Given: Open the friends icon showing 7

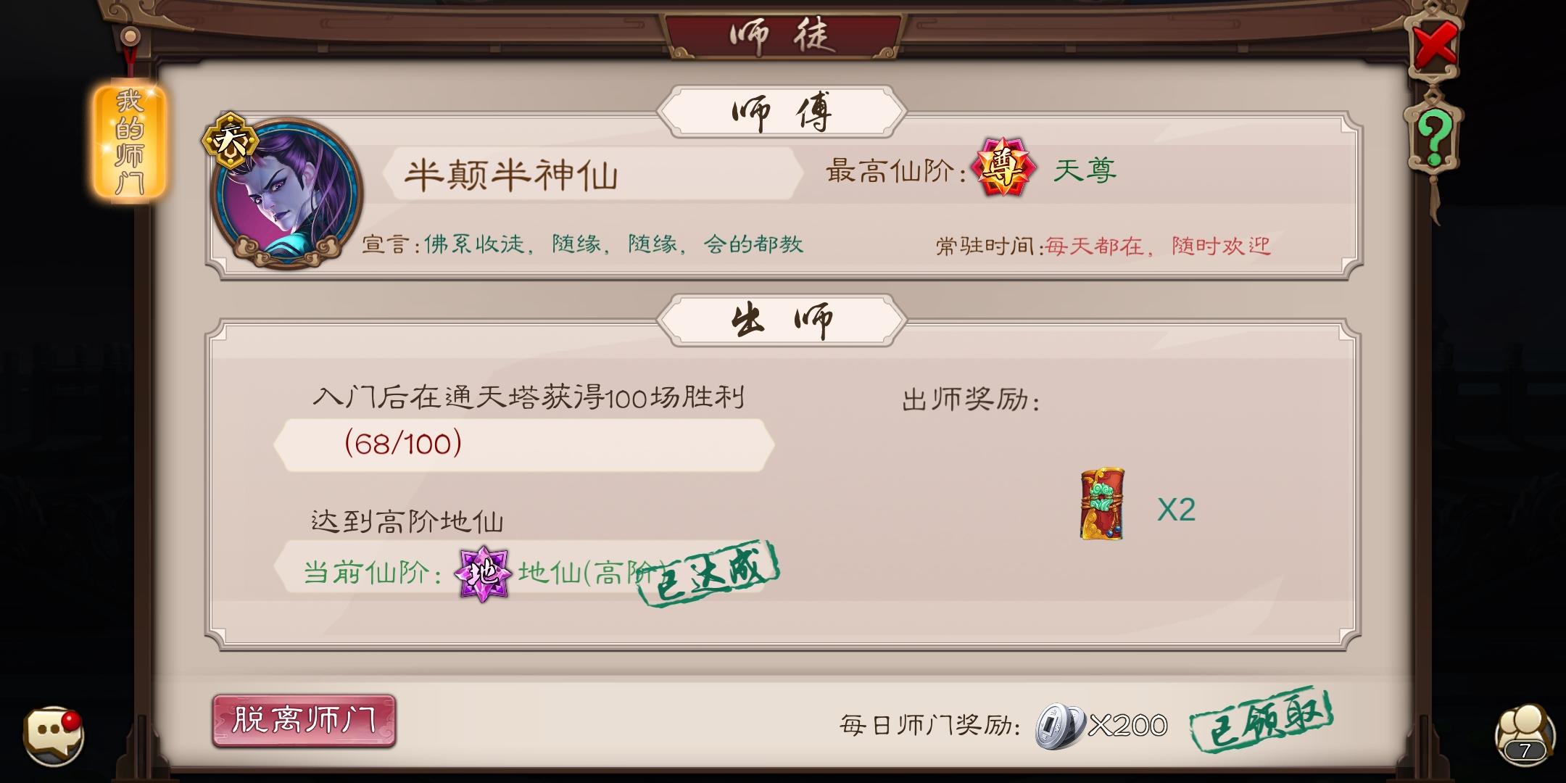Looking at the screenshot, I should click(x=1525, y=734).
